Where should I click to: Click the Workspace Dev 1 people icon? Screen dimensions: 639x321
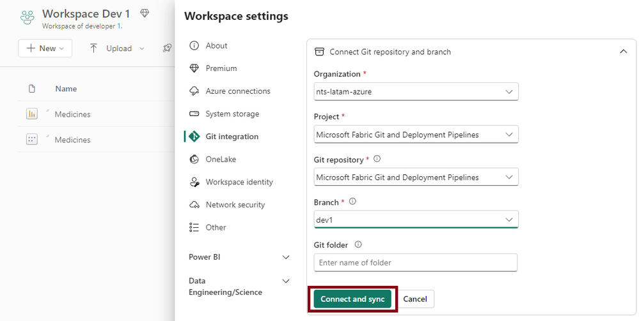click(28, 17)
